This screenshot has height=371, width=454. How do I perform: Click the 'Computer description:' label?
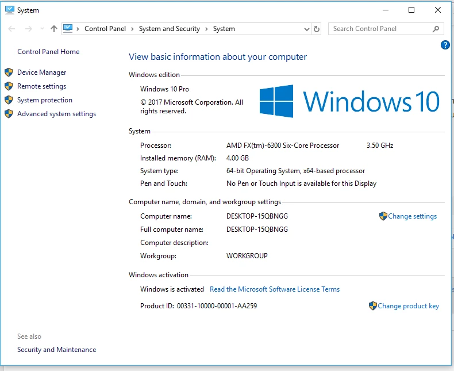[174, 243]
